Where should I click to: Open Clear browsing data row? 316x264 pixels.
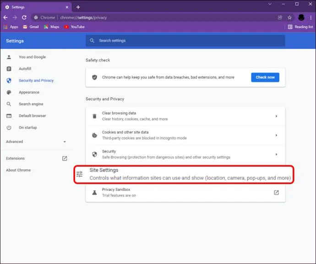click(x=185, y=116)
